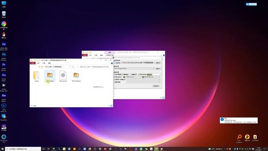Click the green icon before WizTree64.exe dropdown
268x151 pixels.
click(143, 77)
